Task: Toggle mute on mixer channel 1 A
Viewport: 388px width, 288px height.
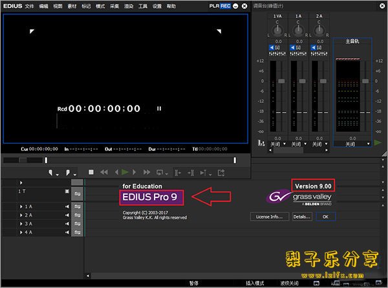Action: 292,47
